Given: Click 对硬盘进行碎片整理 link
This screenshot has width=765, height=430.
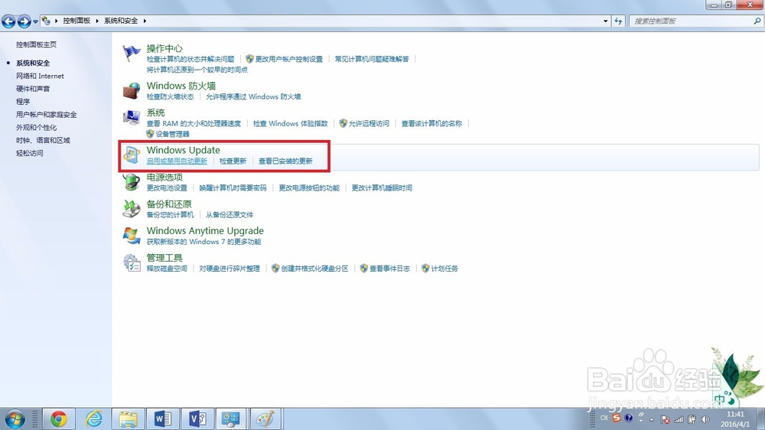Looking at the screenshot, I should pos(229,269).
